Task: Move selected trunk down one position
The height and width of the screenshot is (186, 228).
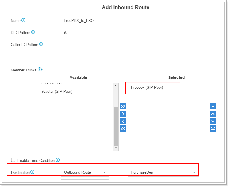Action: pos(213,121)
